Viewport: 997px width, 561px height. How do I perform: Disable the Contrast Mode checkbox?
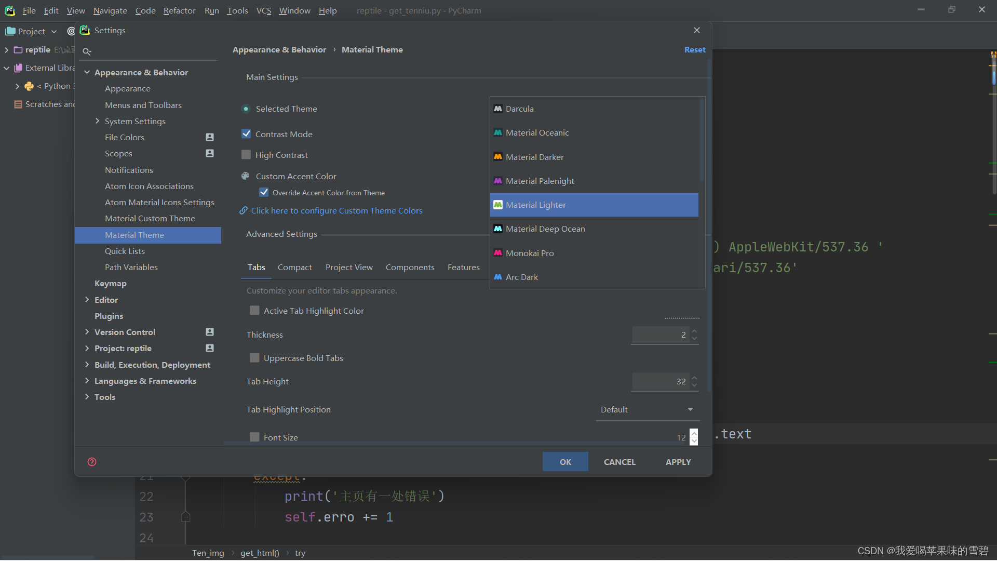[x=246, y=134]
